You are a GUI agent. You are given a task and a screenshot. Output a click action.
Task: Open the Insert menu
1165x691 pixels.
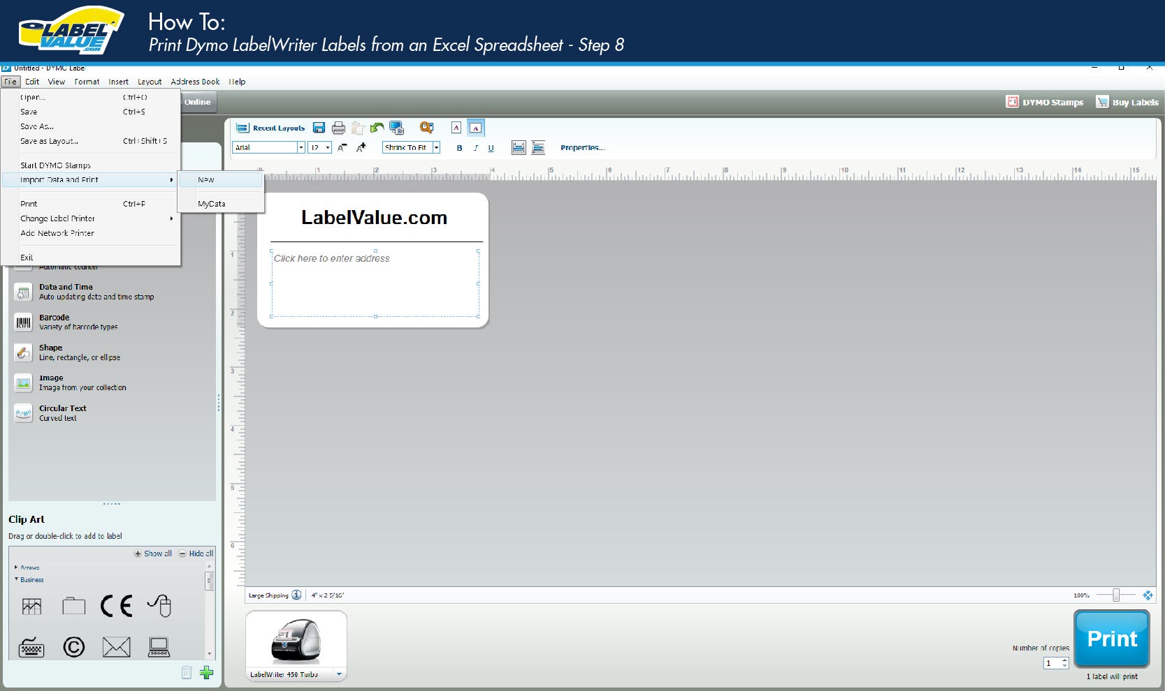(118, 82)
